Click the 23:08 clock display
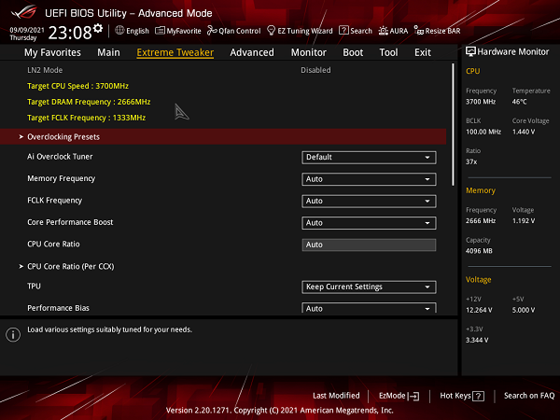560x420 pixels. [x=70, y=33]
